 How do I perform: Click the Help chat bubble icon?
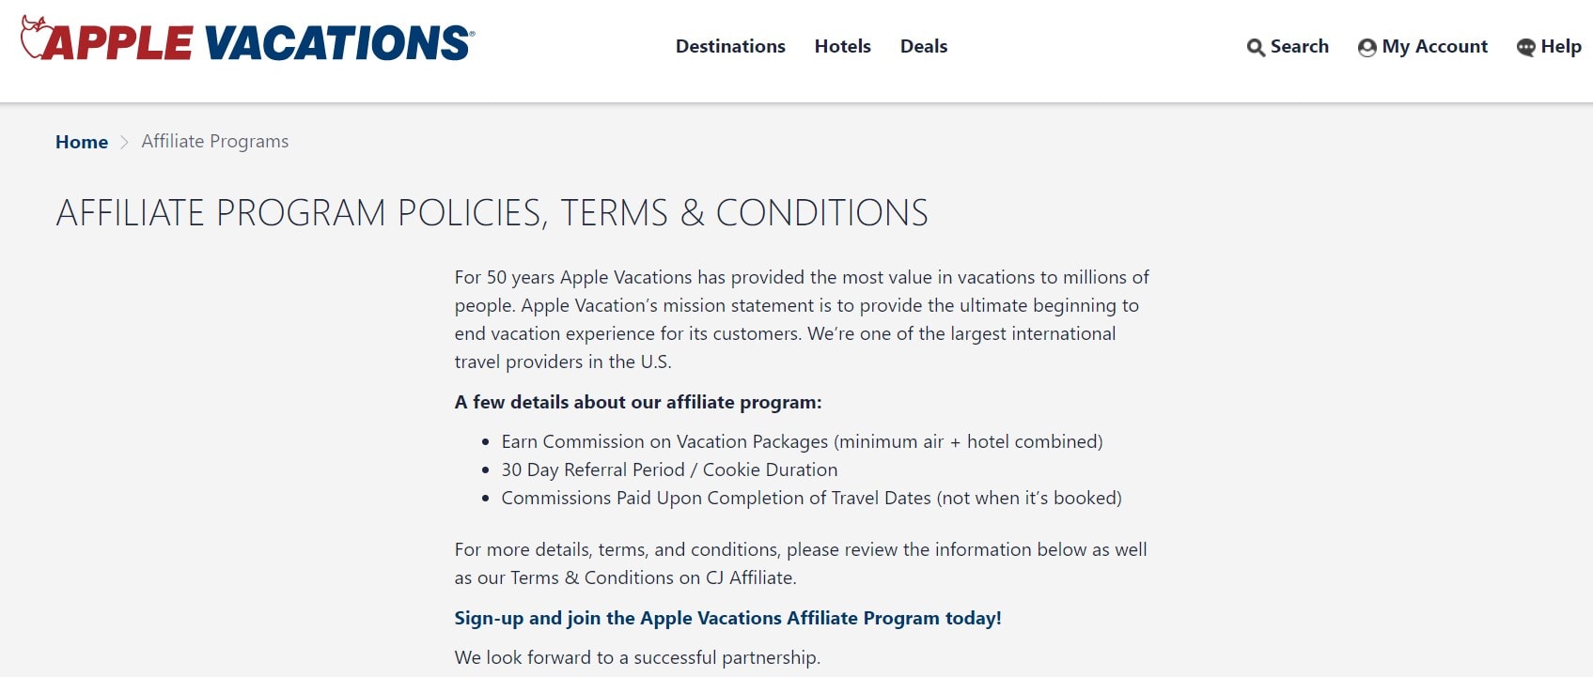click(1525, 48)
